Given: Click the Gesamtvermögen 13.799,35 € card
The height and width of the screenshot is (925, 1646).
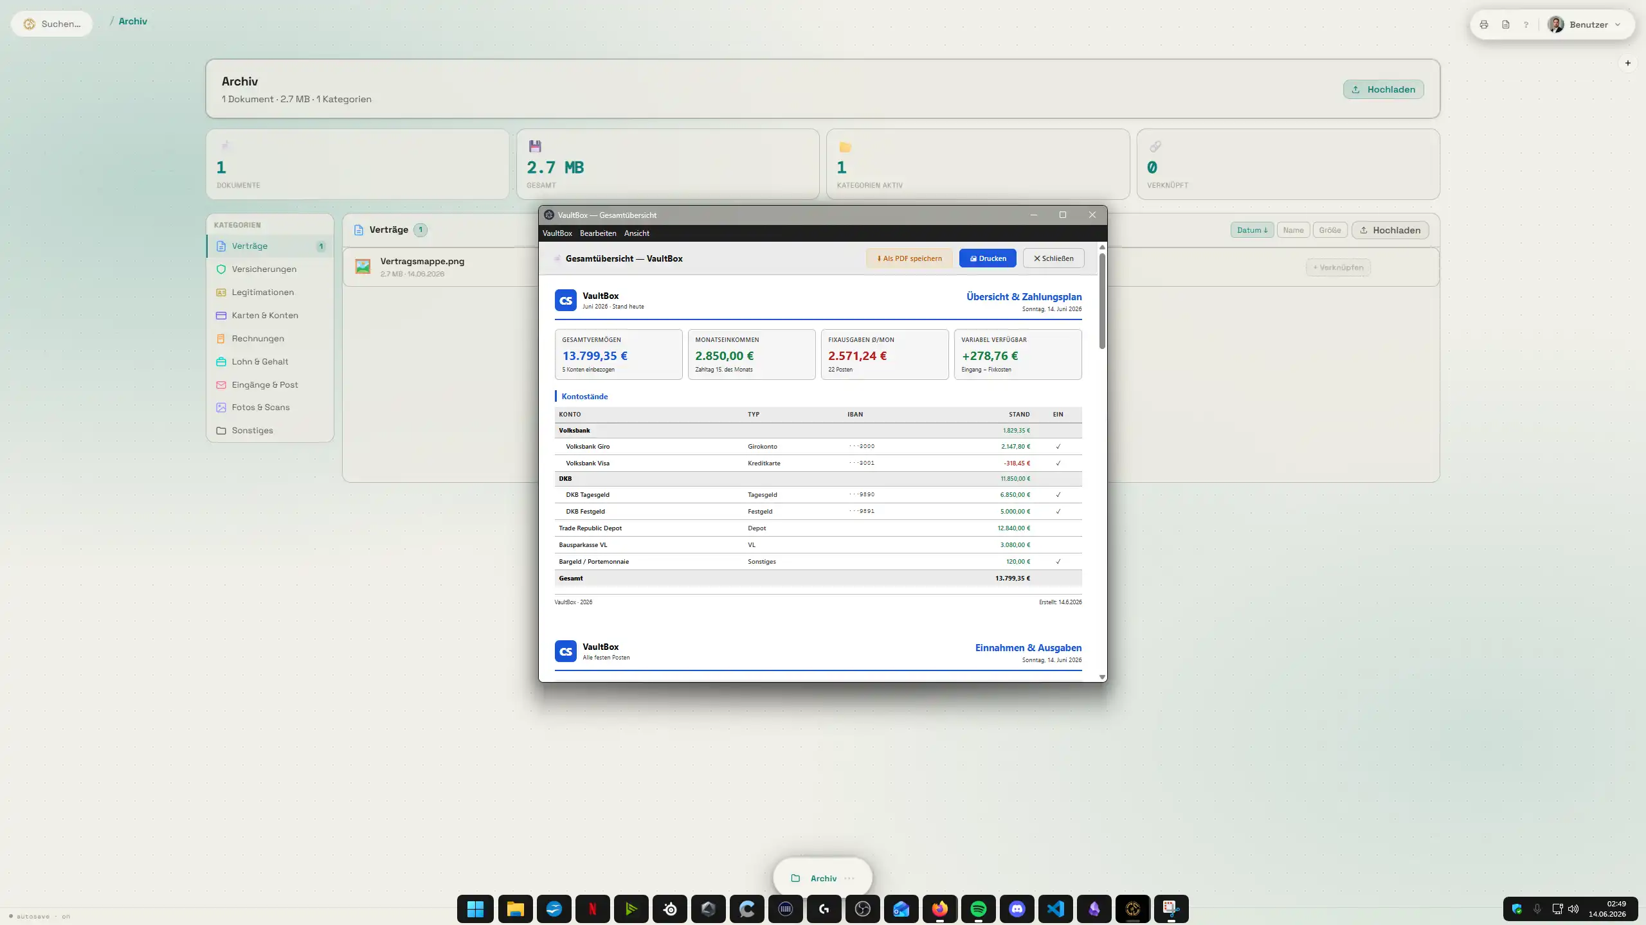Looking at the screenshot, I should (x=619, y=354).
